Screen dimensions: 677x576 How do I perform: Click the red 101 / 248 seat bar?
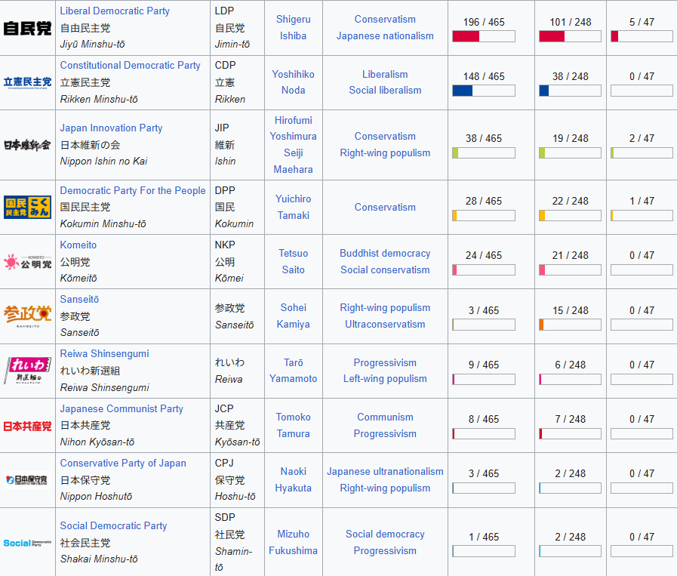point(570,36)
